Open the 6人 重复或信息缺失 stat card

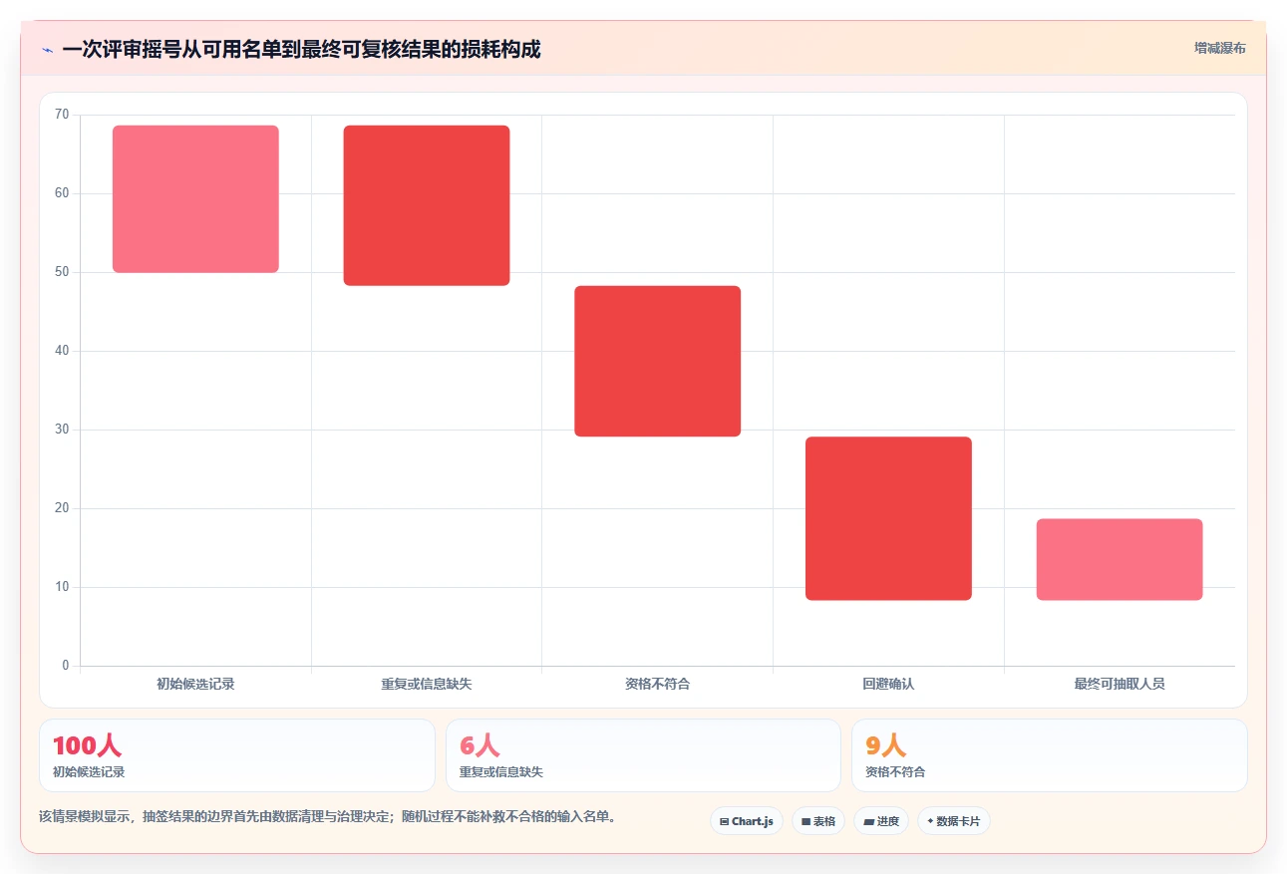[643, 755]
